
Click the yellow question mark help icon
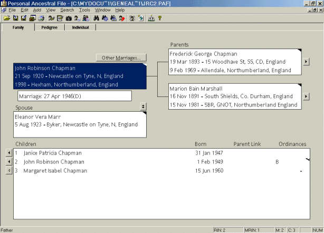pos(160,18)
